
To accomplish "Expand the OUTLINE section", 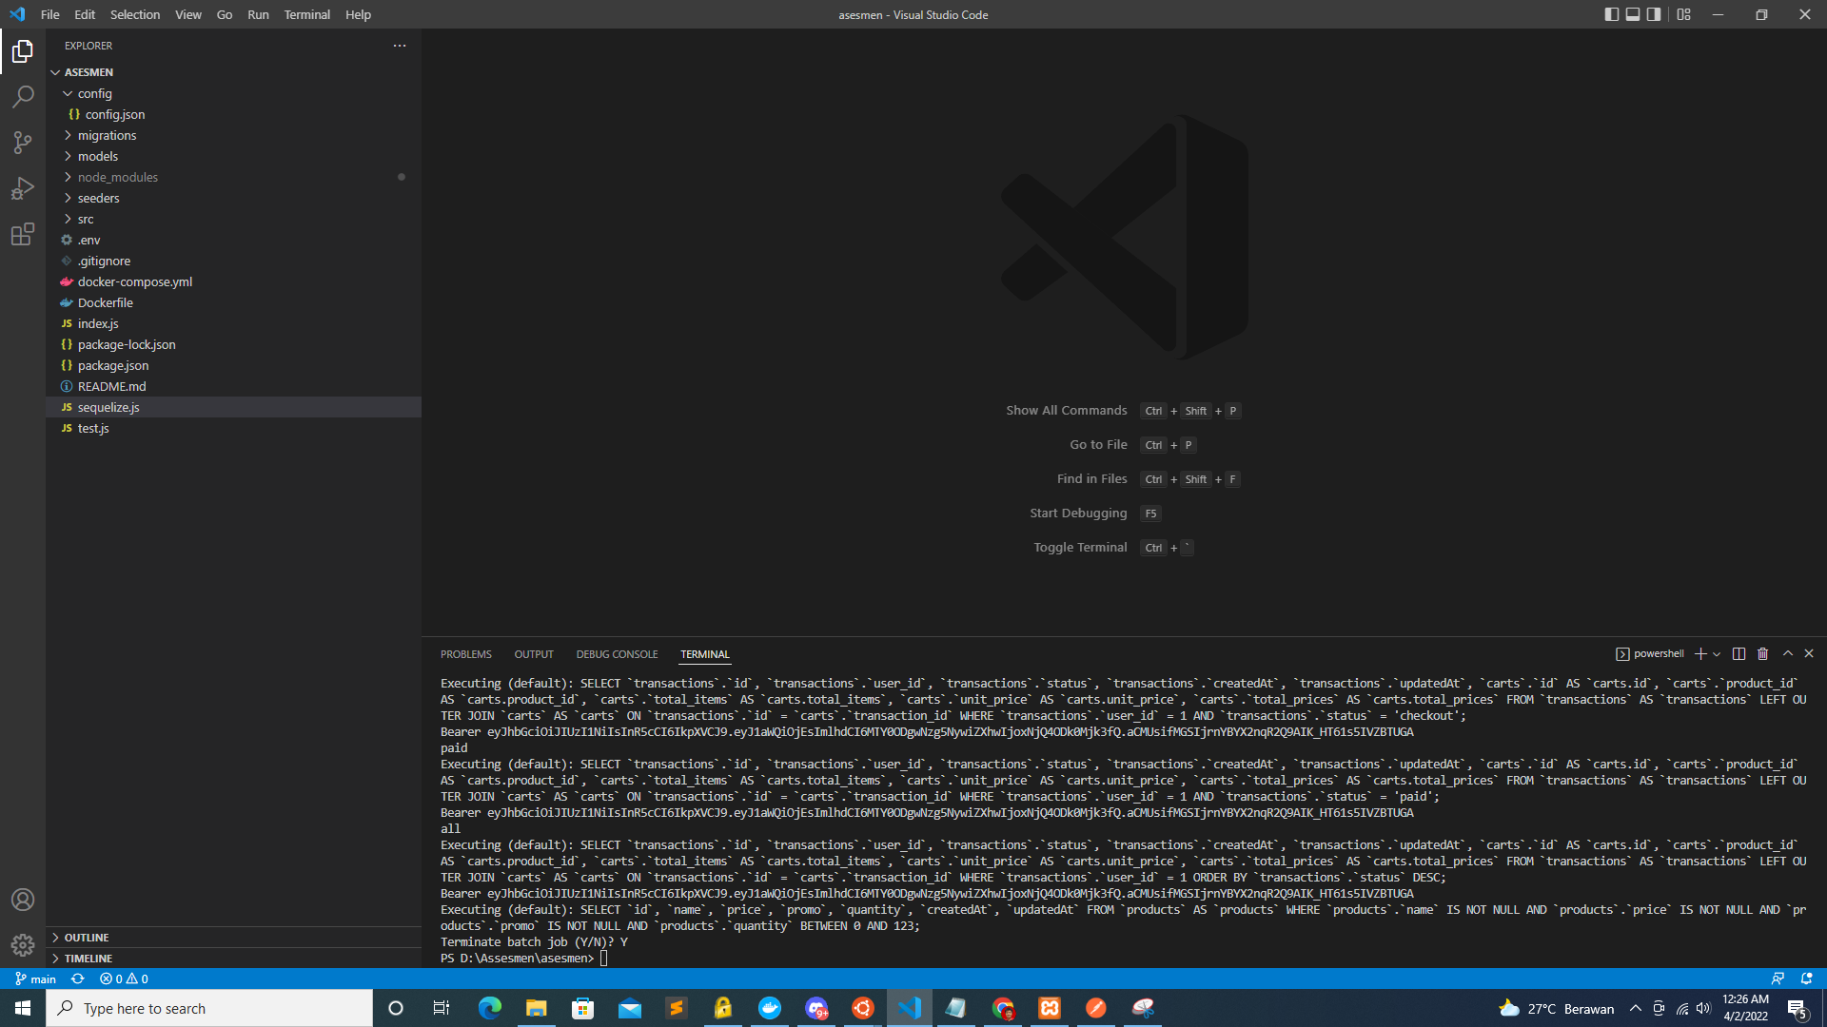I will [233, 938].
